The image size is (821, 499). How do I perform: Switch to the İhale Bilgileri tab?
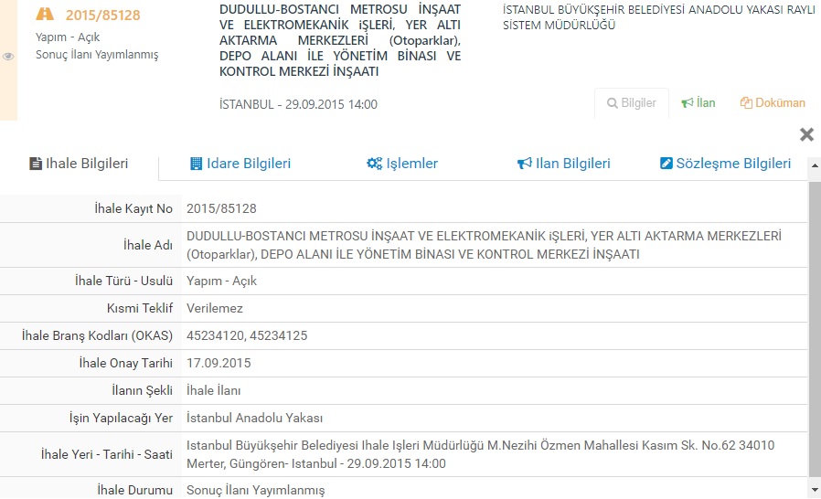click(x=80, y=164)
